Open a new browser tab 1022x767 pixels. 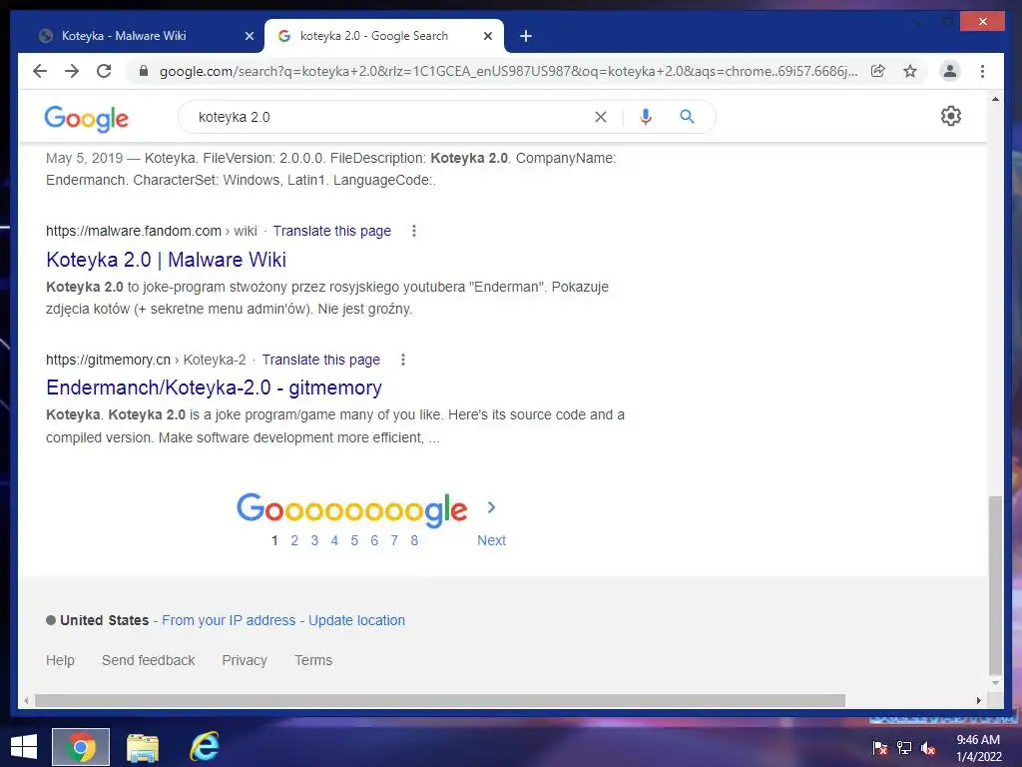click(x=526, y=36)
